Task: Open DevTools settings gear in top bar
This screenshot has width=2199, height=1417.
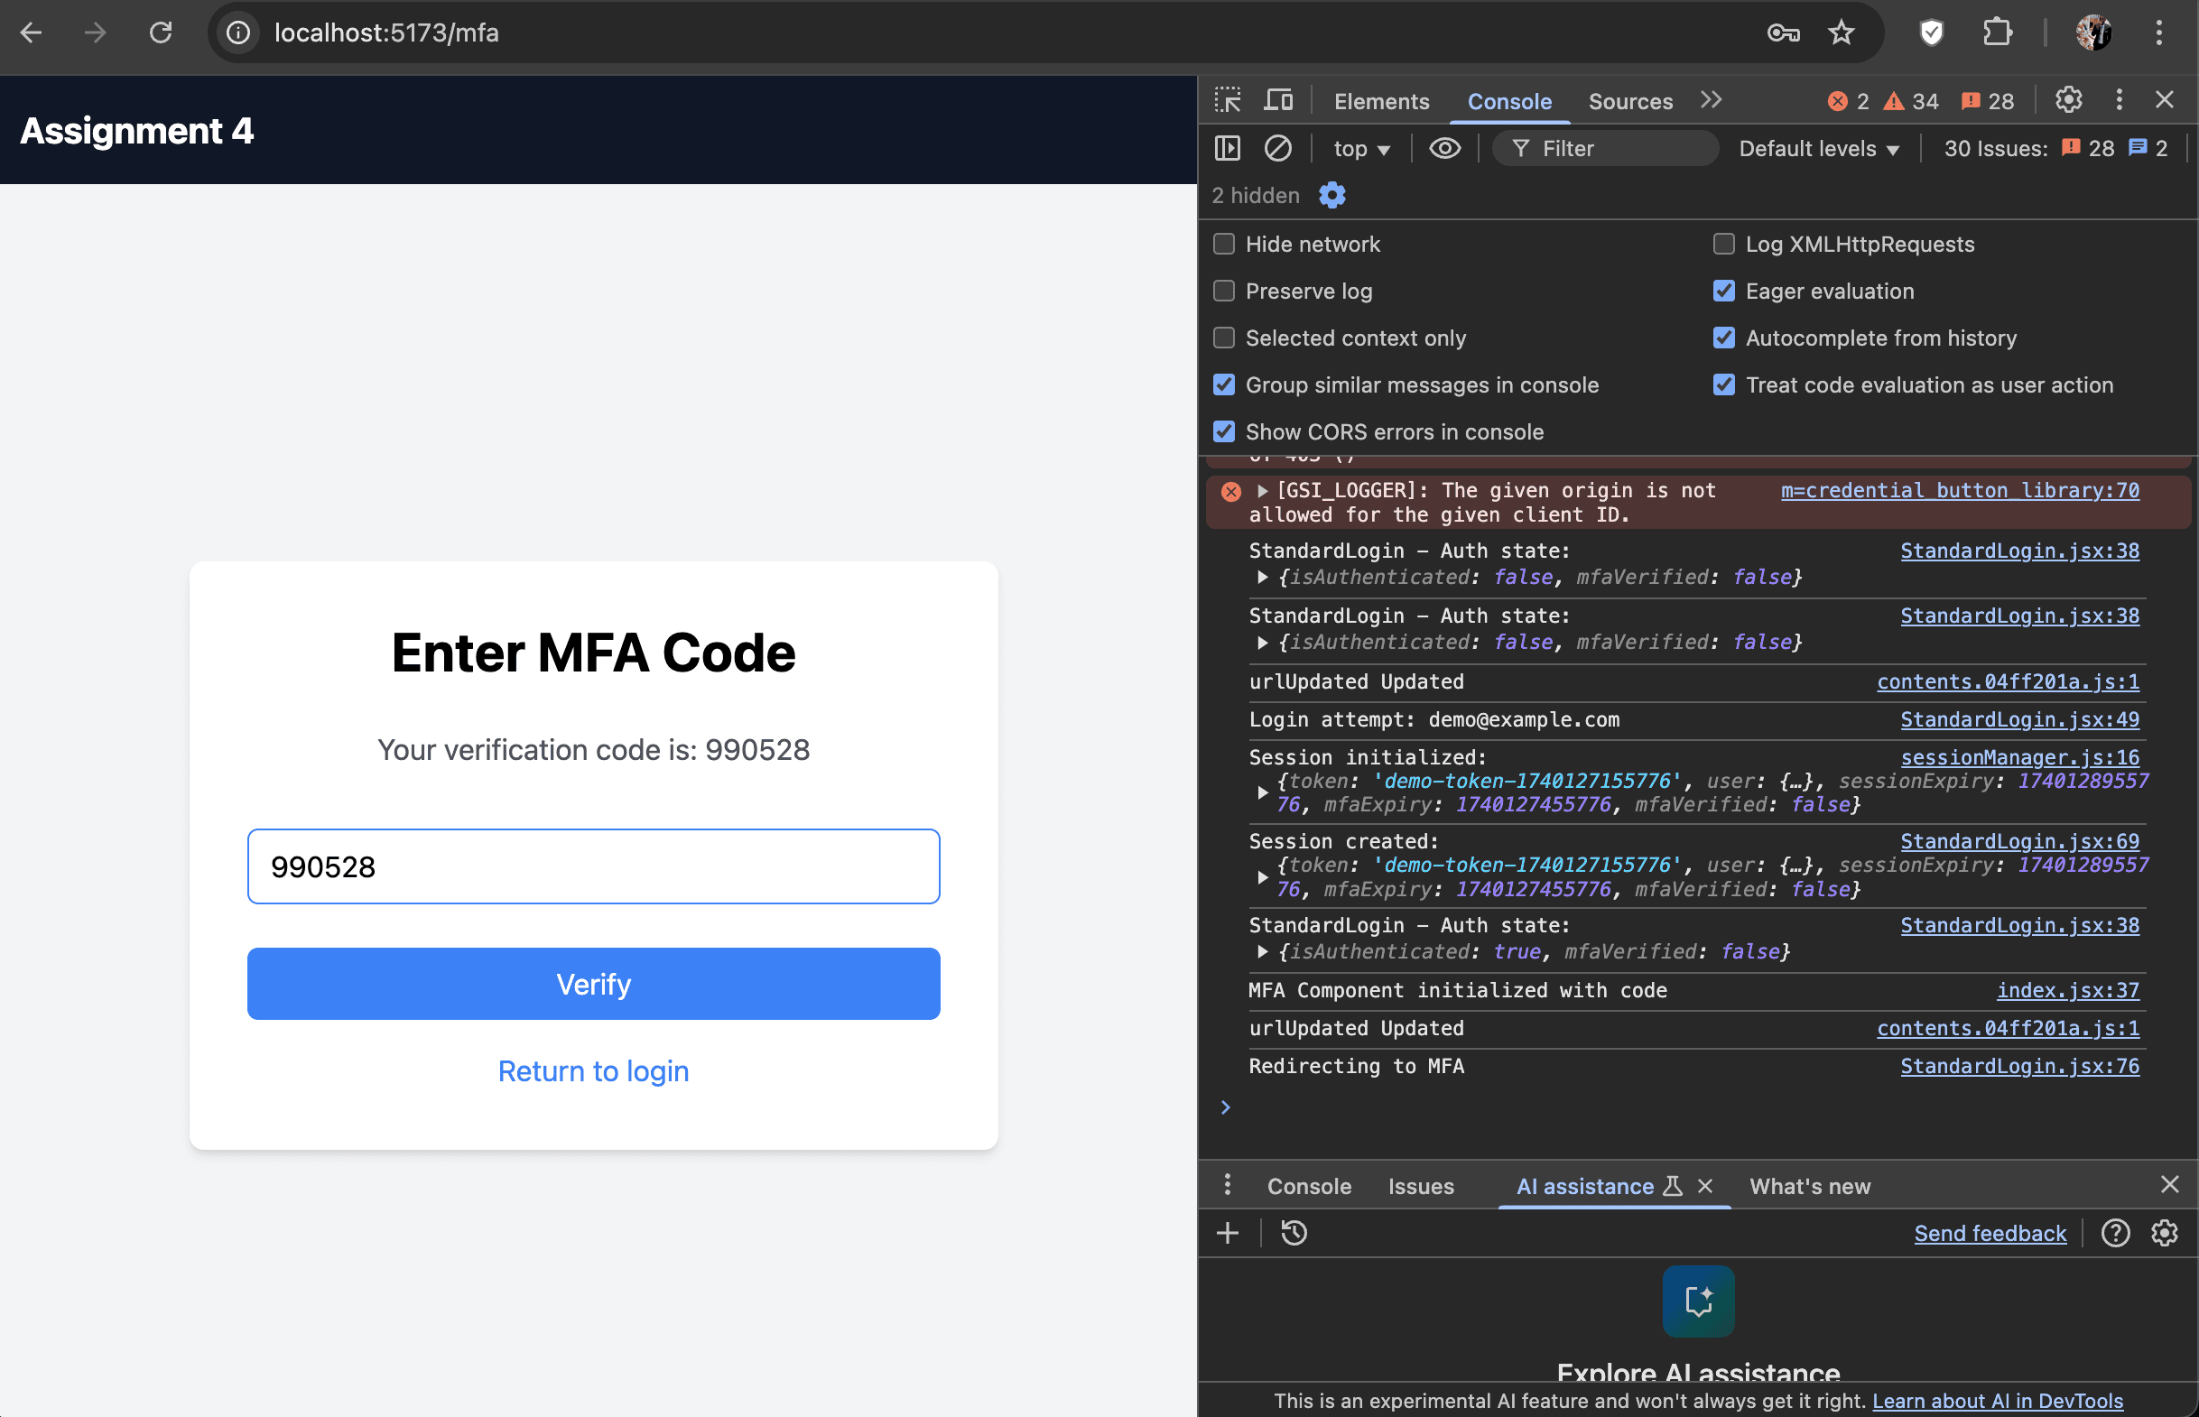Action: 2068,99
